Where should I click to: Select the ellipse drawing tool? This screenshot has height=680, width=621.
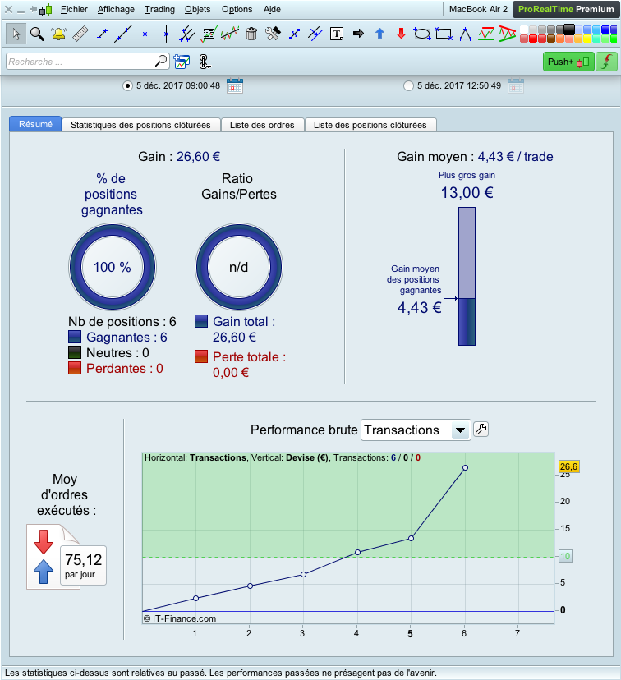422,34
